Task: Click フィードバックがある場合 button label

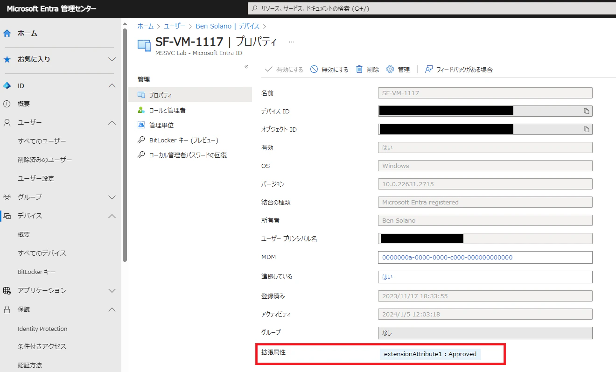Action: (x=464, y=70)
